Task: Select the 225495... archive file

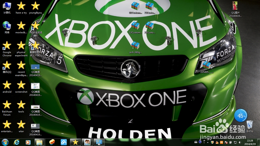Action: click(207, 67)
